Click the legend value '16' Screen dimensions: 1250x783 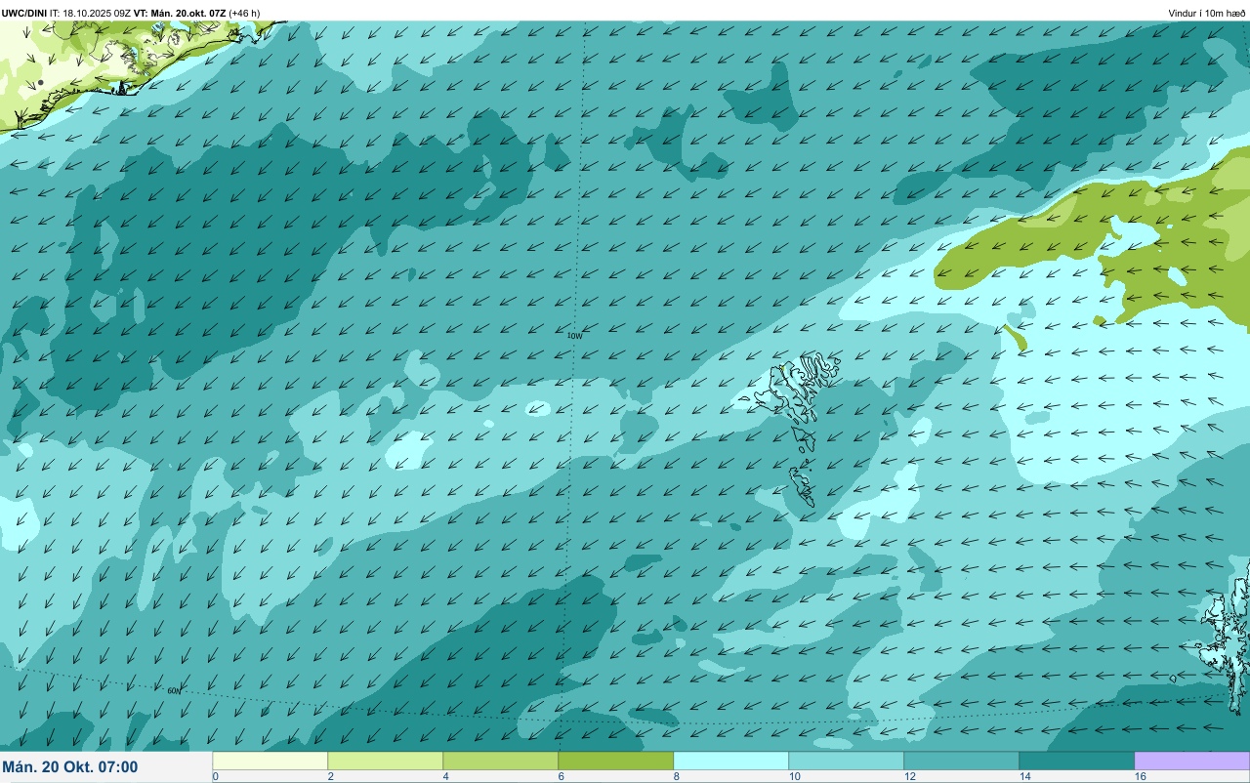1141,776
